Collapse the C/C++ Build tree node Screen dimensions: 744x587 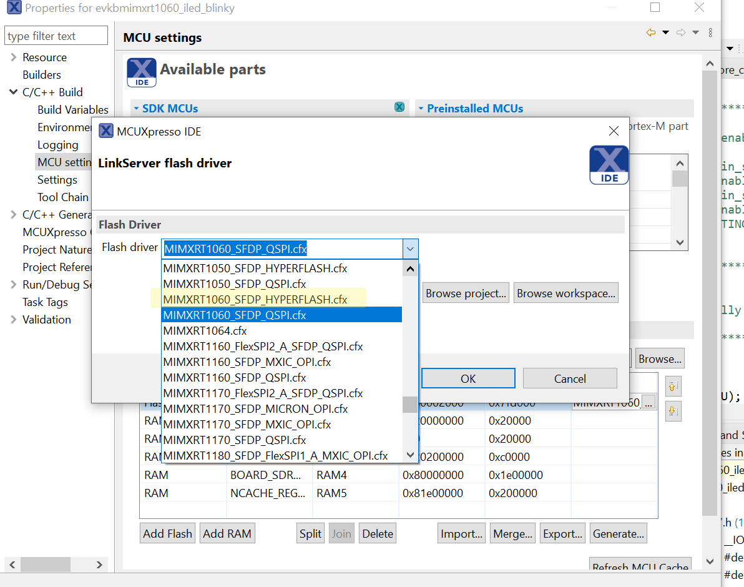[13, 92]
